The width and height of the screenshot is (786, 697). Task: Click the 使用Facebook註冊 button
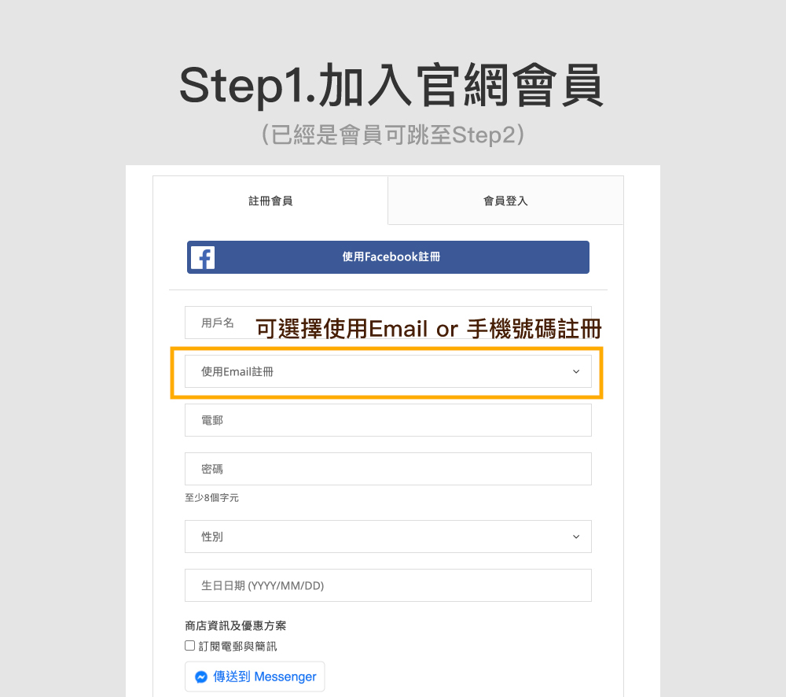pyautogui.click(x=388, y=257)
